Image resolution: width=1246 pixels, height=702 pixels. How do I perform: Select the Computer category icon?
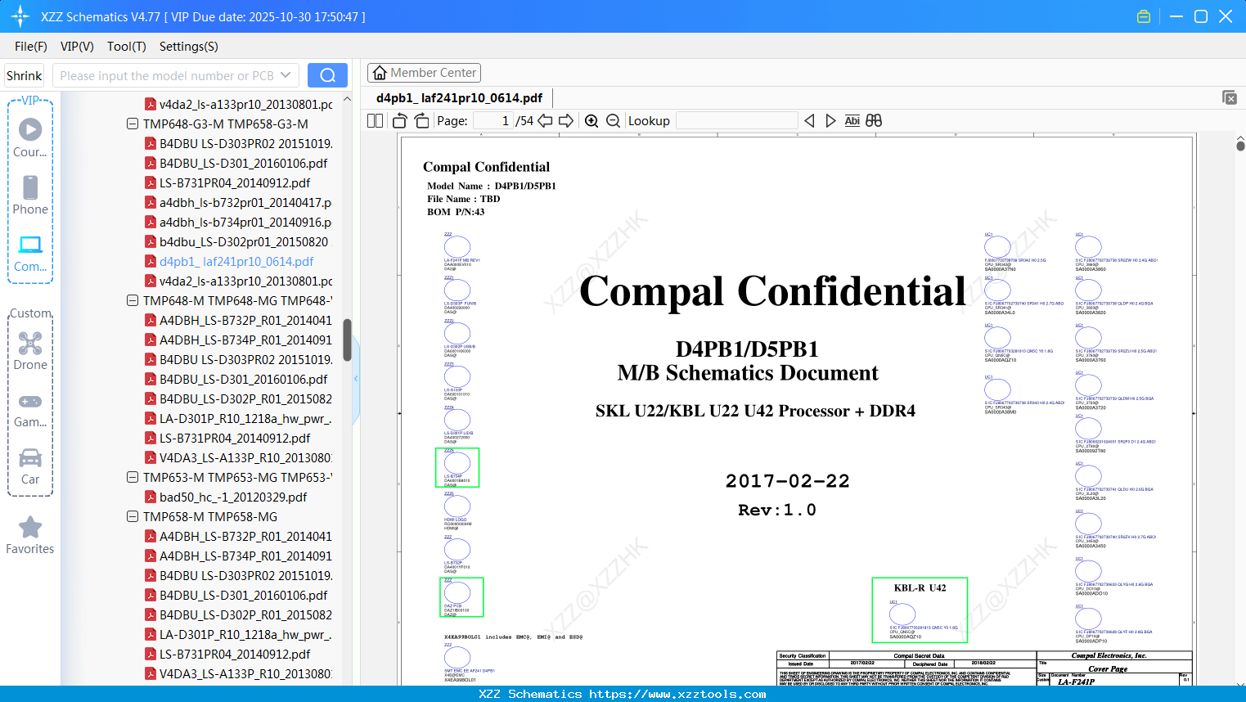(x=30, y=253)
